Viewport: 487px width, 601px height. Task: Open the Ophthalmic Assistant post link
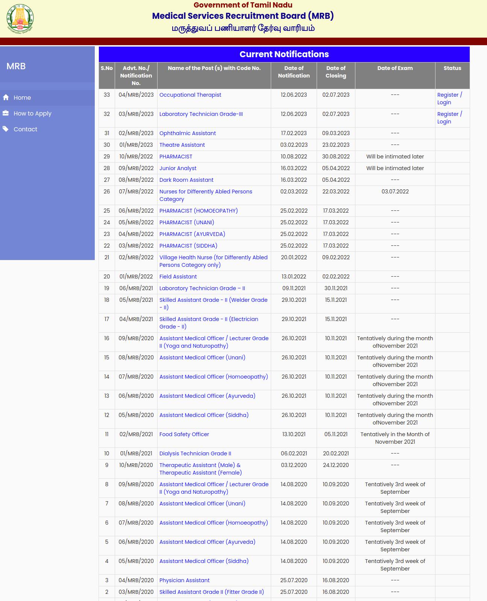188,133
